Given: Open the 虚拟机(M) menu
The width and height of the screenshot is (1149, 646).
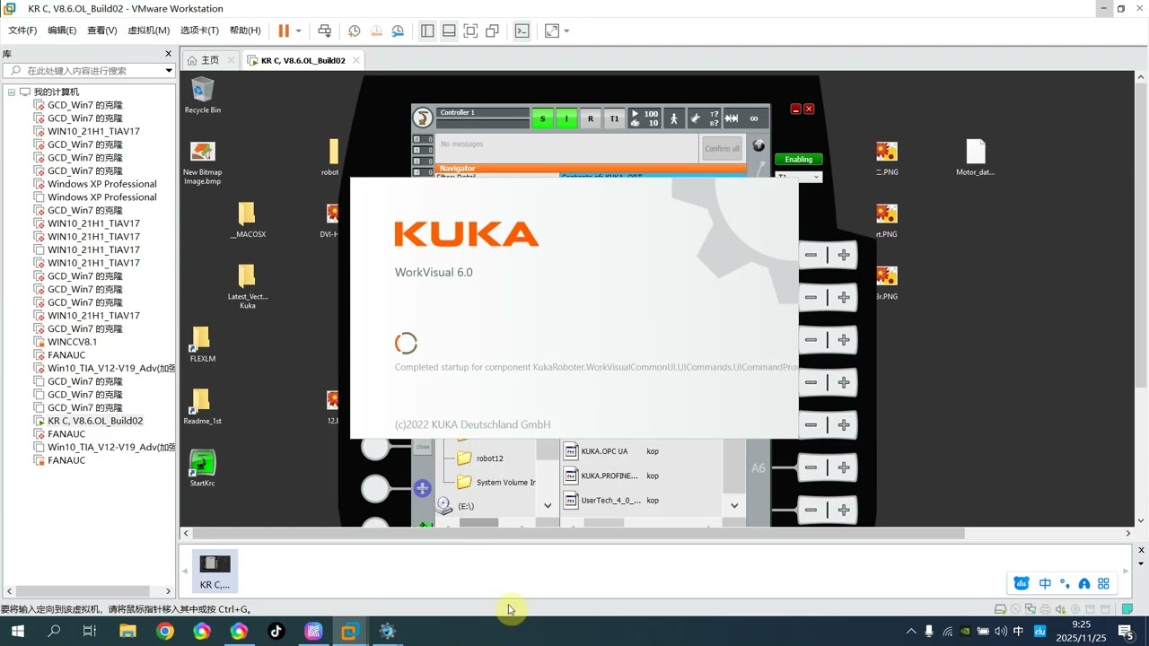Looking at the screenshot, I should pos(148,31).
